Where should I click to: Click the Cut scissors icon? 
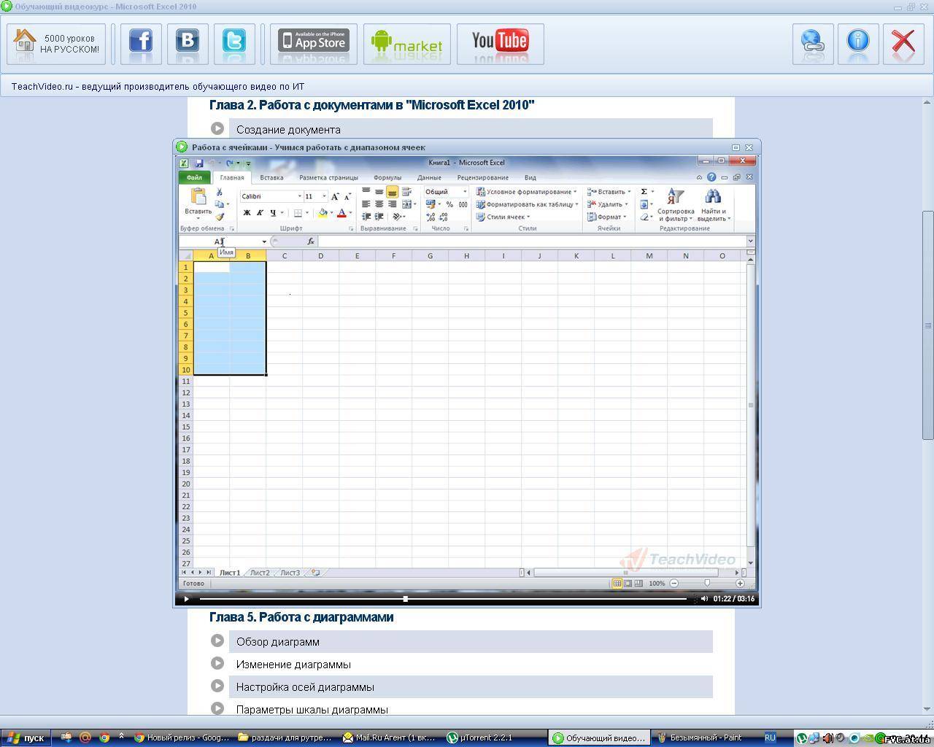[x=219, y=192]
